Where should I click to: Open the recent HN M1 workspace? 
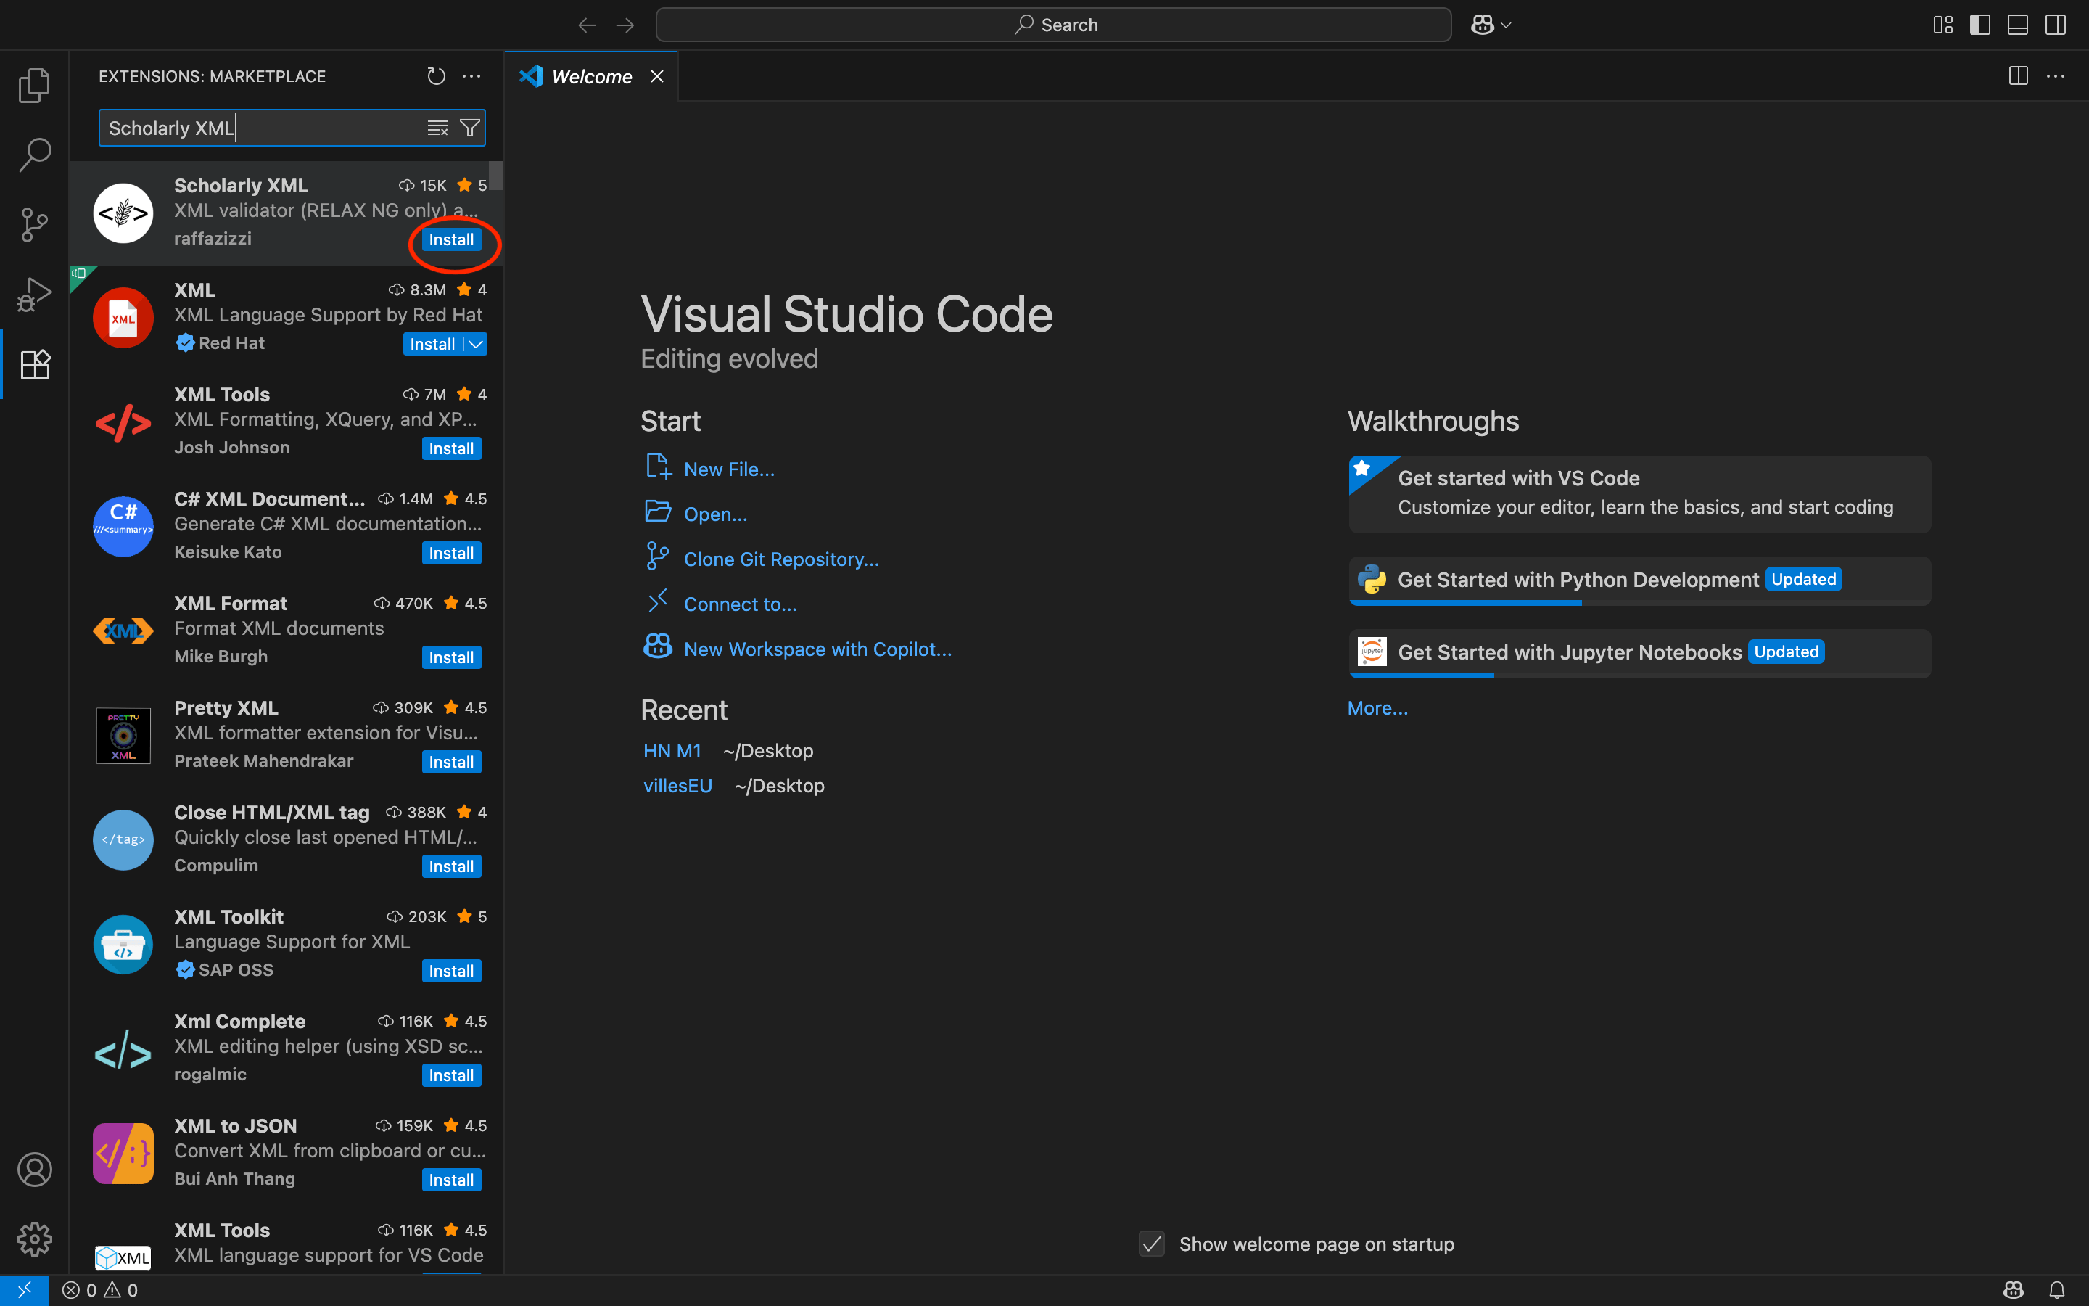[672, 749]
